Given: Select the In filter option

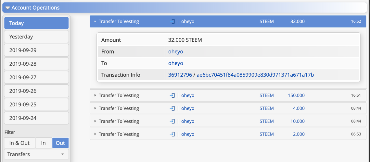Looking at the screenshot, I should click(44, 143).
